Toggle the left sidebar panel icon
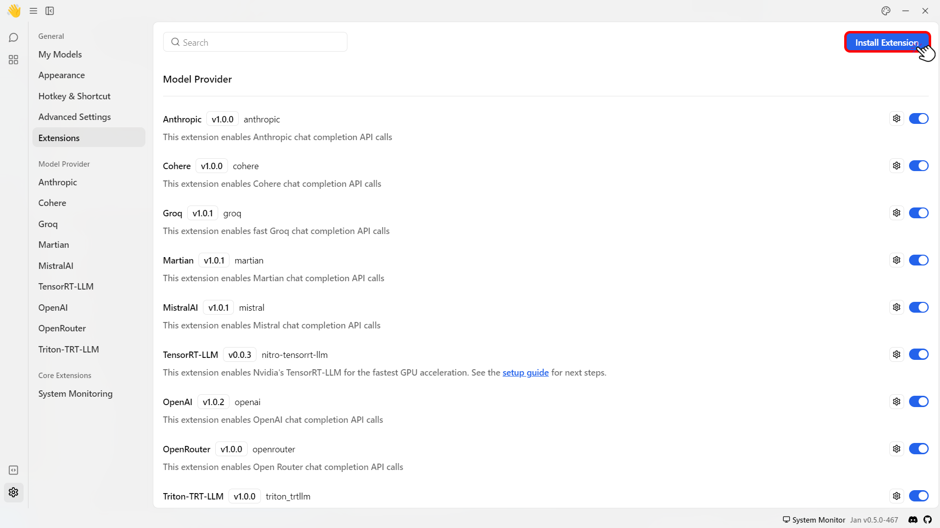 [50, 11]
